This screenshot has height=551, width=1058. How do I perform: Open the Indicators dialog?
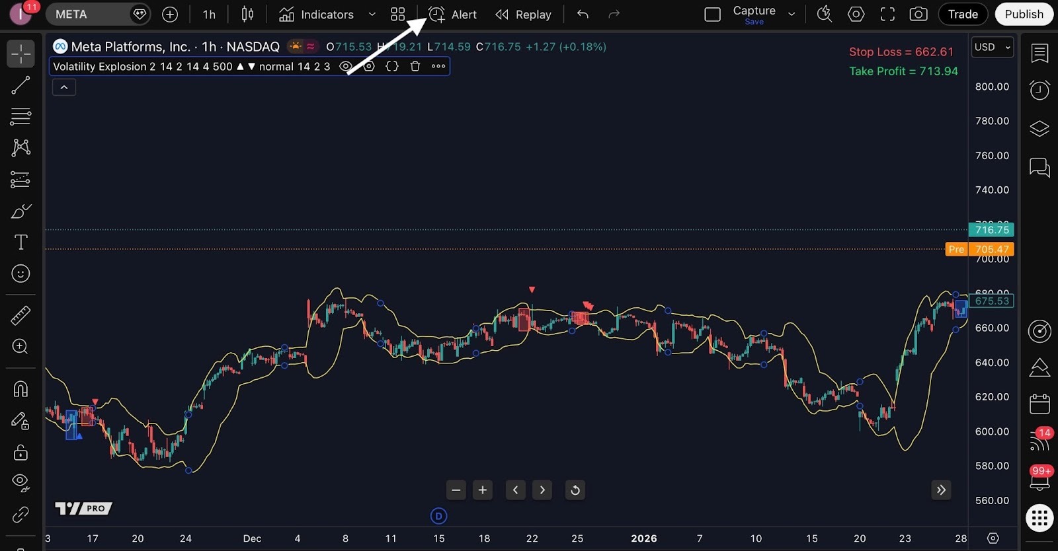(x=317, y=14)
